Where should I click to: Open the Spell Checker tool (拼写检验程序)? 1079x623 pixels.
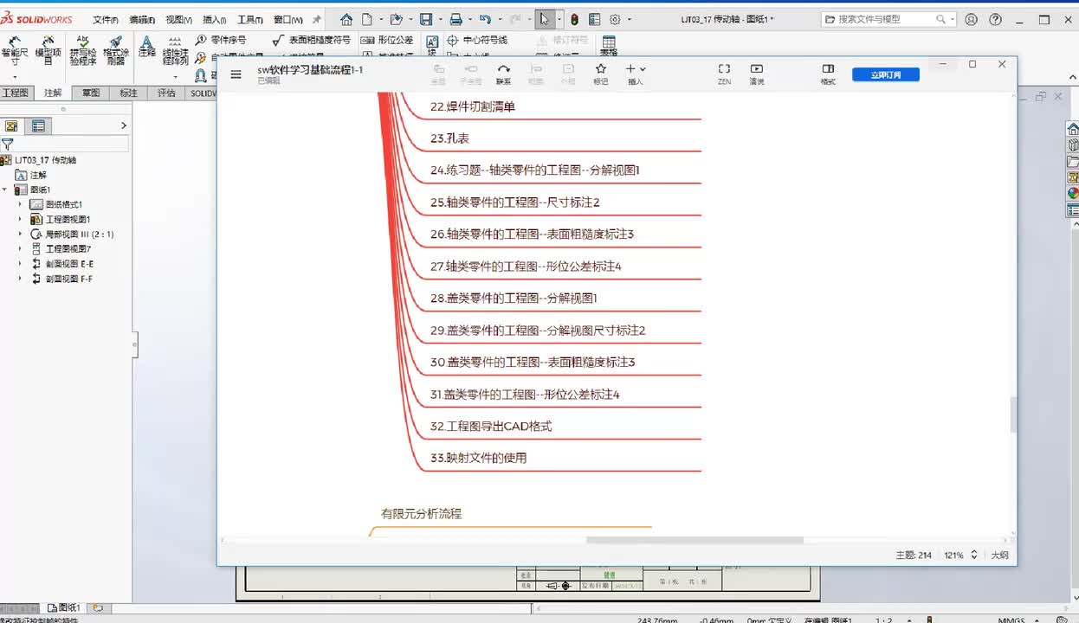83,50
